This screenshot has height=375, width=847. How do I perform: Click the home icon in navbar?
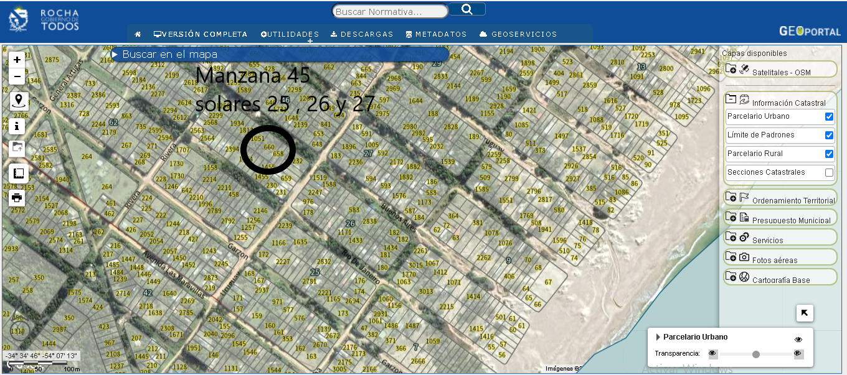tap(138, 34)
